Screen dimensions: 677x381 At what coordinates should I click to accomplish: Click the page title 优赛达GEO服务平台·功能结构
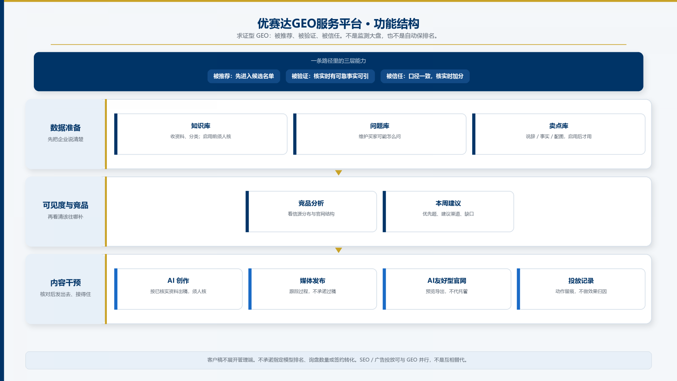[x=338, y=24]
